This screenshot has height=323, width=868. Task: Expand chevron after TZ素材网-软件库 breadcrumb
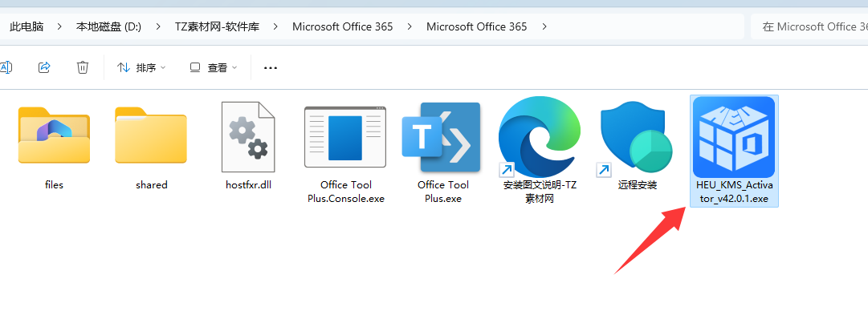point(275,26)
